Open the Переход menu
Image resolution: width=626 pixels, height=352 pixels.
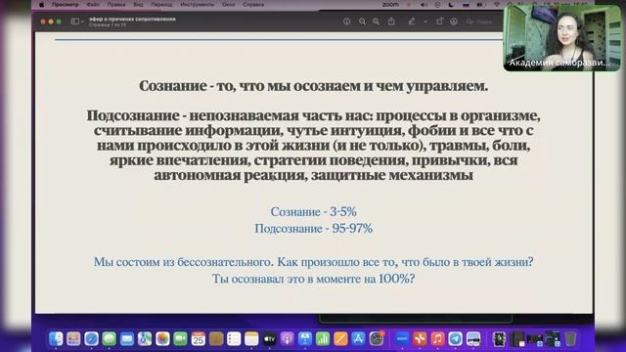pos(161,4)
